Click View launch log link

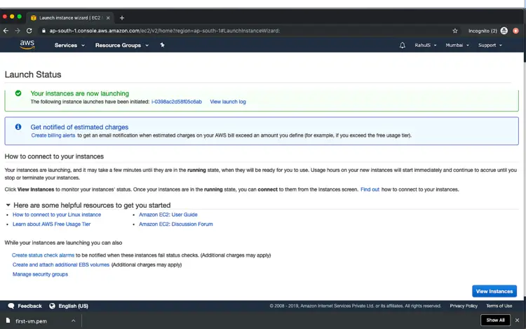pos(228,102)
